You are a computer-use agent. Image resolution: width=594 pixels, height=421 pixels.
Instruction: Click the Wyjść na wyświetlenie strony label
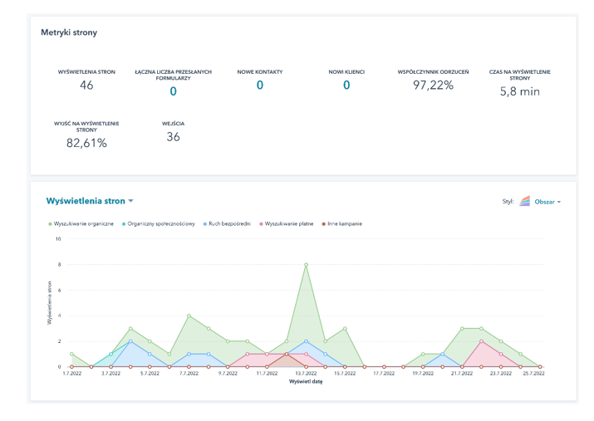click(86, 126)
